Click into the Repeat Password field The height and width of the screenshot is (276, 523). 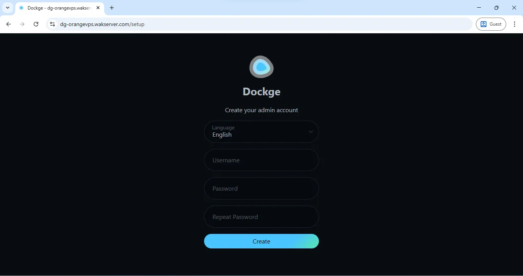pos(261,217)
